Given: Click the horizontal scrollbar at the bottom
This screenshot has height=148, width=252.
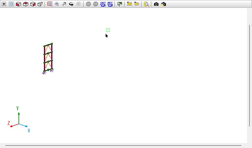Looking at the screenshot, I should pyautogui.click(x=123, y=145).
